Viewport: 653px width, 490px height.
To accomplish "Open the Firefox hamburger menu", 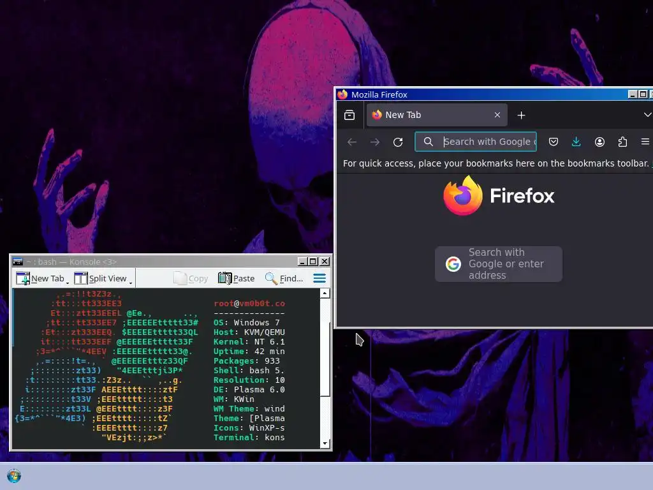I will pos(645,142).
